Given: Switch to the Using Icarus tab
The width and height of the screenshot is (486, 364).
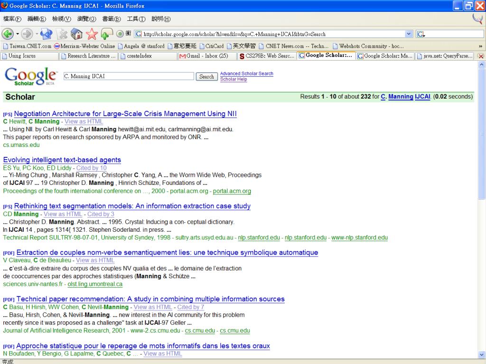Looking at the screenshot, I should [29, 56].
